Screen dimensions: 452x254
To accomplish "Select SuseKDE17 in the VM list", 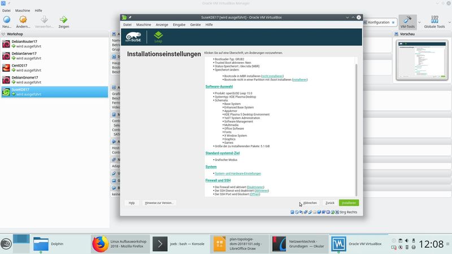I will 54,92.
